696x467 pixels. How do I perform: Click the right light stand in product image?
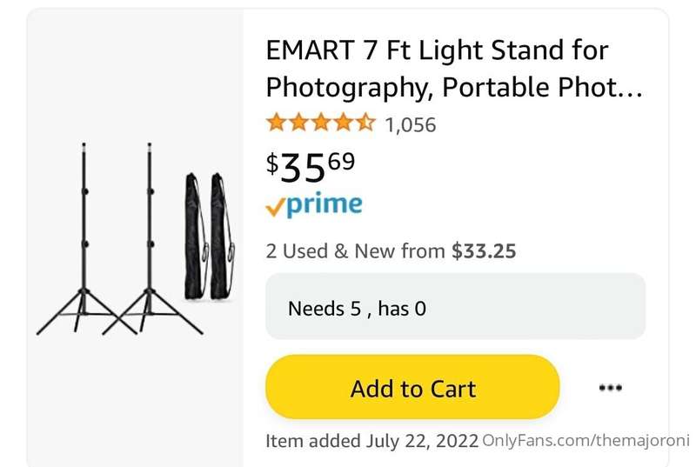[x=150, y=239]
